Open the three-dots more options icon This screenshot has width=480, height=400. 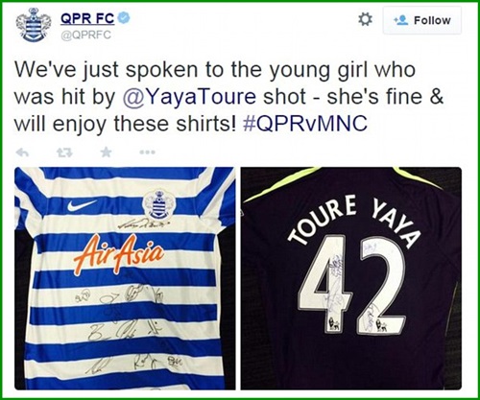(147, 153)
